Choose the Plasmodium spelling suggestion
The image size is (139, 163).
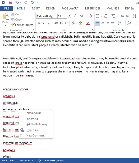(x=34, y=113)
